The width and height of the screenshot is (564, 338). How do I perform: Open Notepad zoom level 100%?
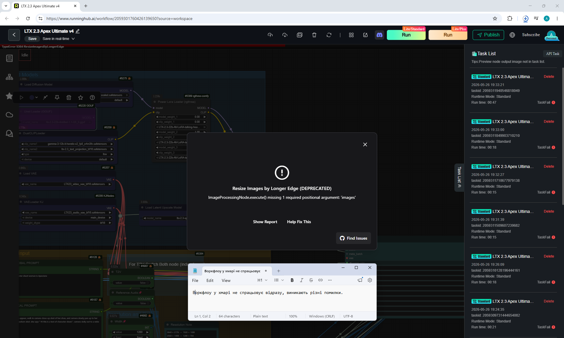coord(293,316)
